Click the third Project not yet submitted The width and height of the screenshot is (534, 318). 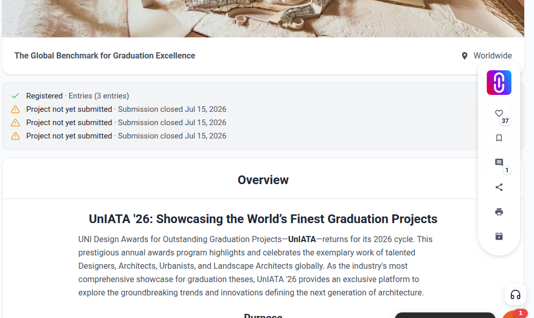[x=69, y=136]
